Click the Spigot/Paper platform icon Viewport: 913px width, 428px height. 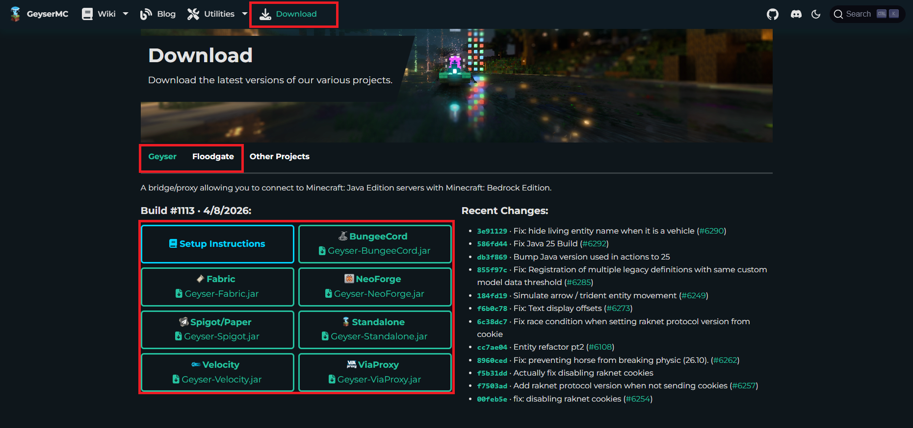coord(184,322)
